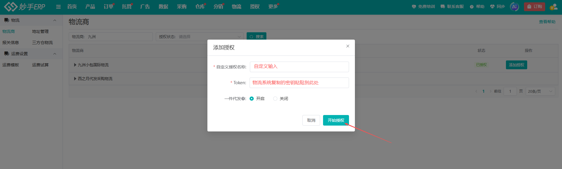The width and height of the screenshot is (562, 169).
Task: Select 运费试算 in the sidebar
Action: (x=40, y=65)
